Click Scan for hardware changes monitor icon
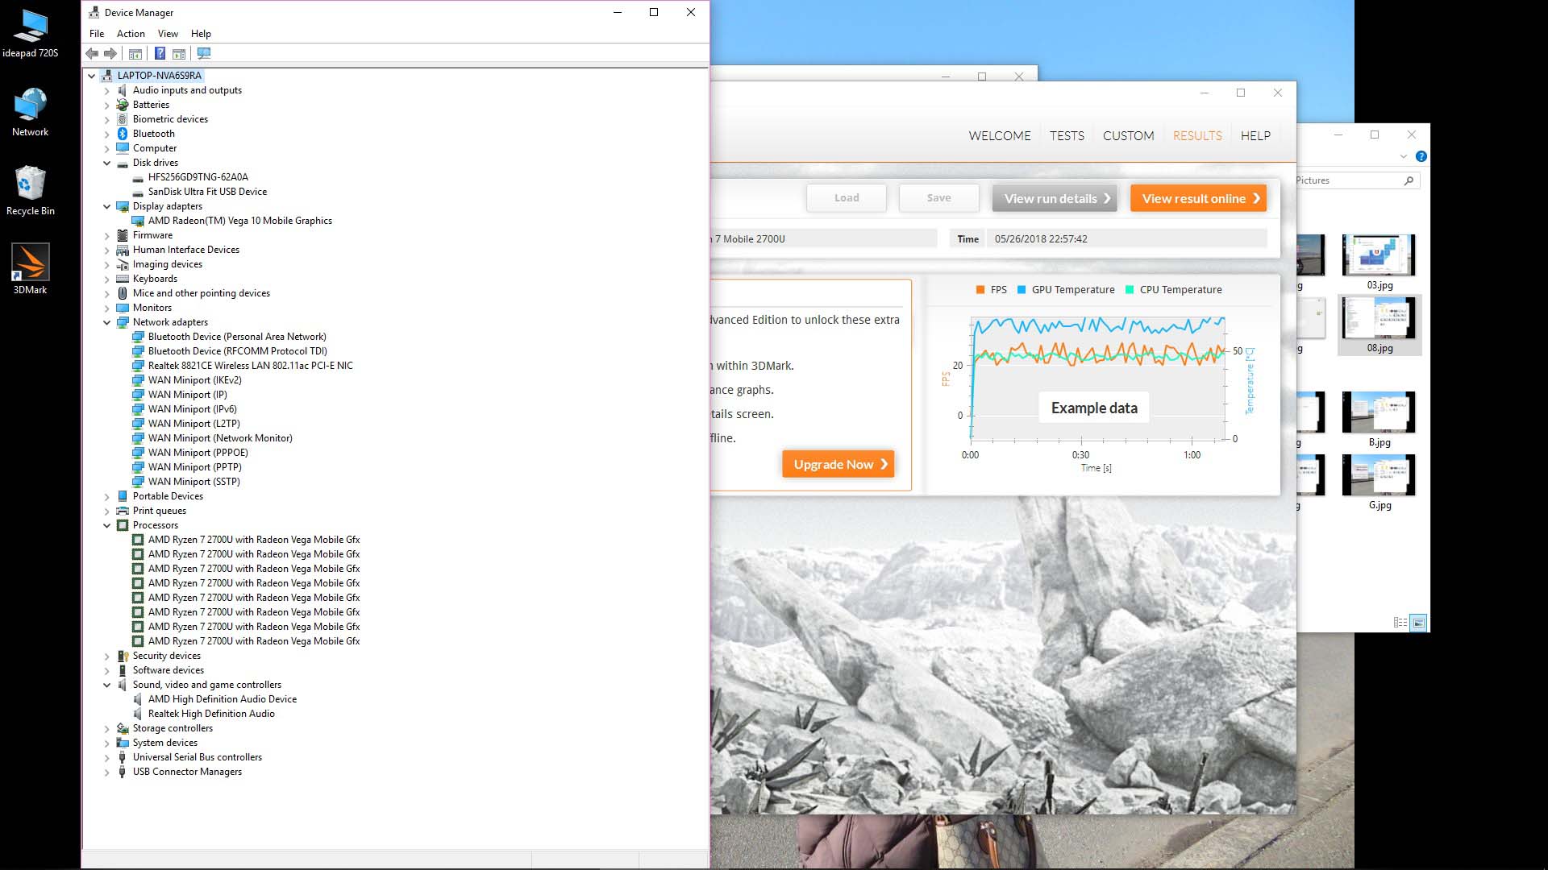This screenshot has height=870, width=1548. click(x=204, y=53)
